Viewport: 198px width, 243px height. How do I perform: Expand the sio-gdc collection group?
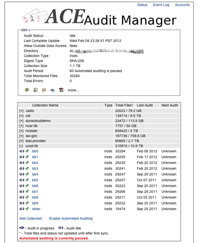(x=21, y=136)
